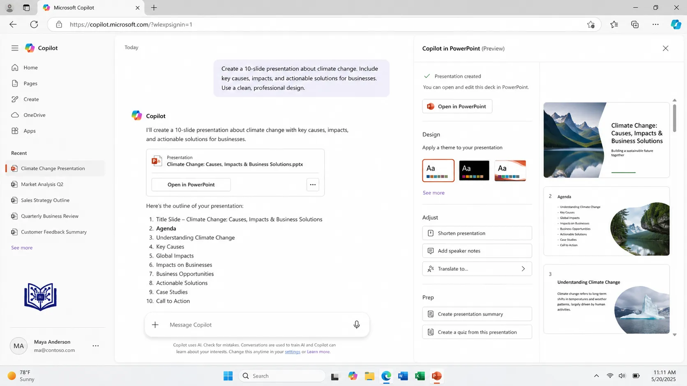Expand the Translate to submenu
Image resolution: width=687 pixels, height=386 pixels.
click(x=477, y=269)
